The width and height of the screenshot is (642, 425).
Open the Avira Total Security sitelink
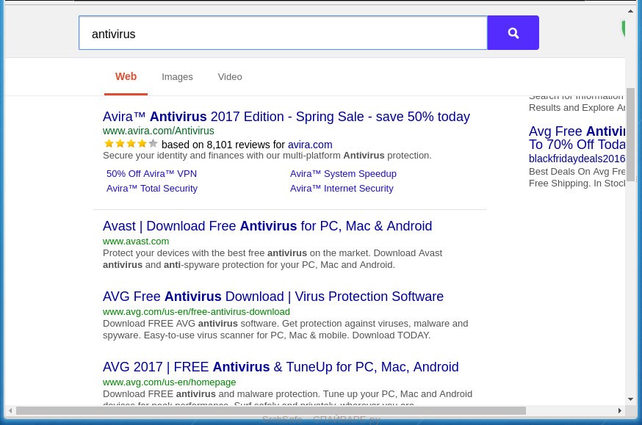152,189
